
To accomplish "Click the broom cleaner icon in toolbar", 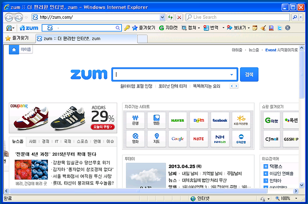I will point(263,28).
